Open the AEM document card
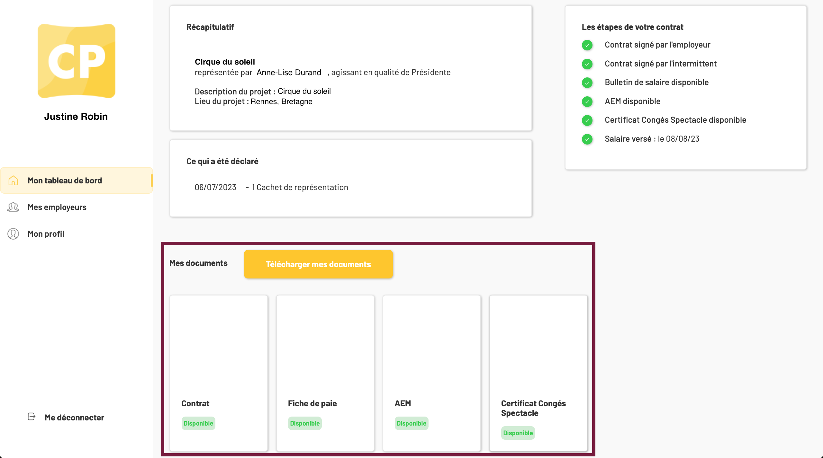Image resolution: width=823 pixels, height=458 pixels. point(432,373)
